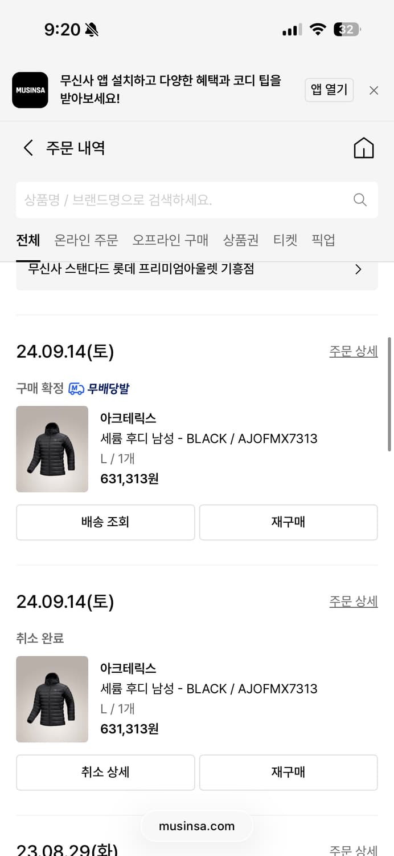Image resolution: width=394 pixels, height=856 pixels.
Task: Tap the search magnifier icon
Action: 359,200
